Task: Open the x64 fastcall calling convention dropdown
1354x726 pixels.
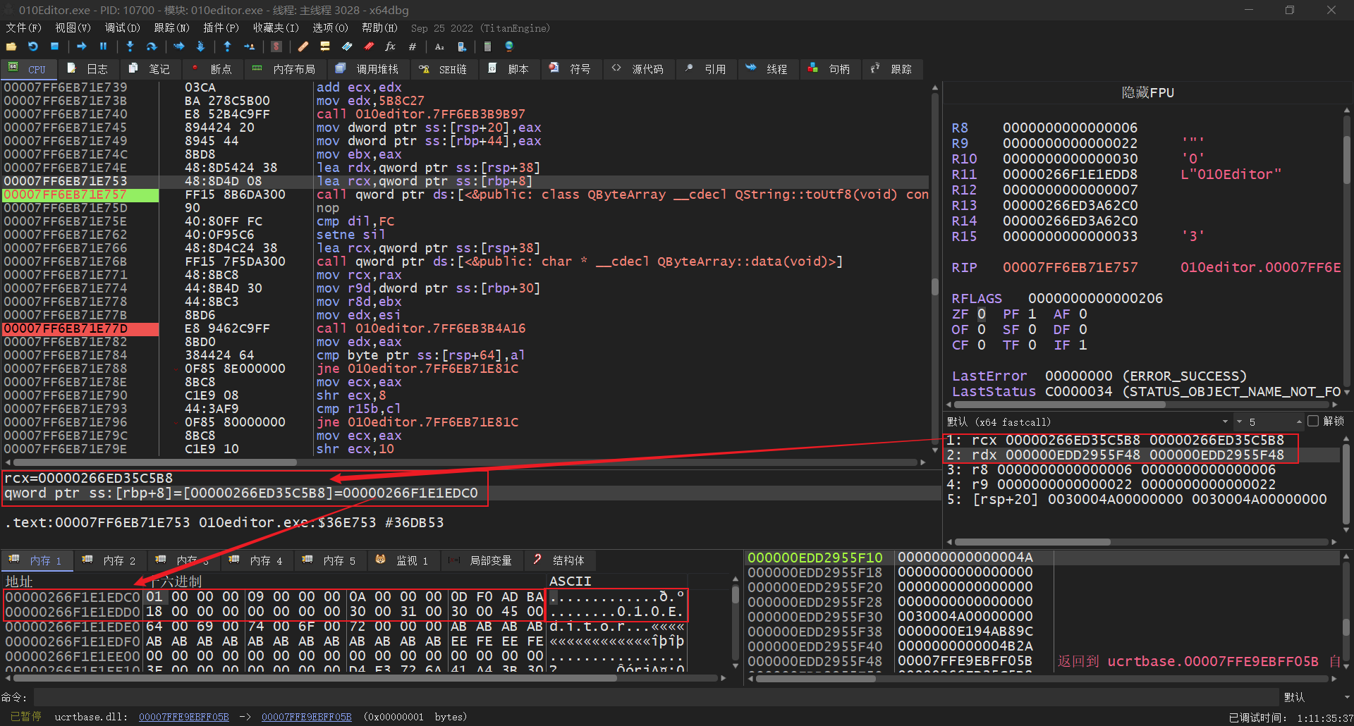Action: [1225, 422]
